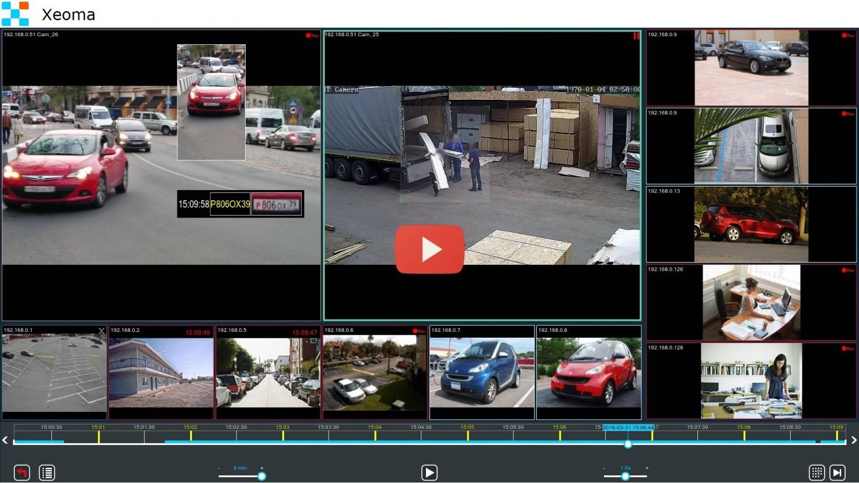Click the red YouTube play overlay
Image resolution: width=859 pixels, height=483 pixels.
pos(429,250)
